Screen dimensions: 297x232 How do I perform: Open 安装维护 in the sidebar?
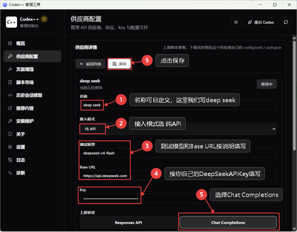pyautogui.click(x=32, y=121)
